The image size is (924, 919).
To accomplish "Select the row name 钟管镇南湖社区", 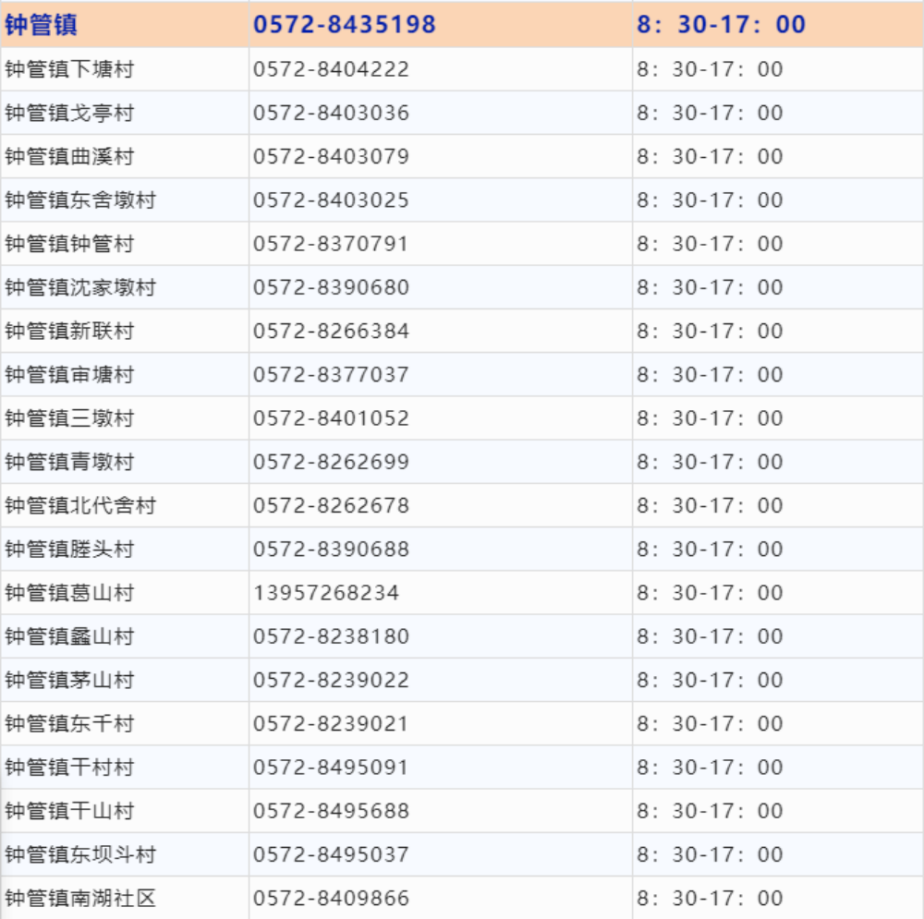I will point(80,898).
